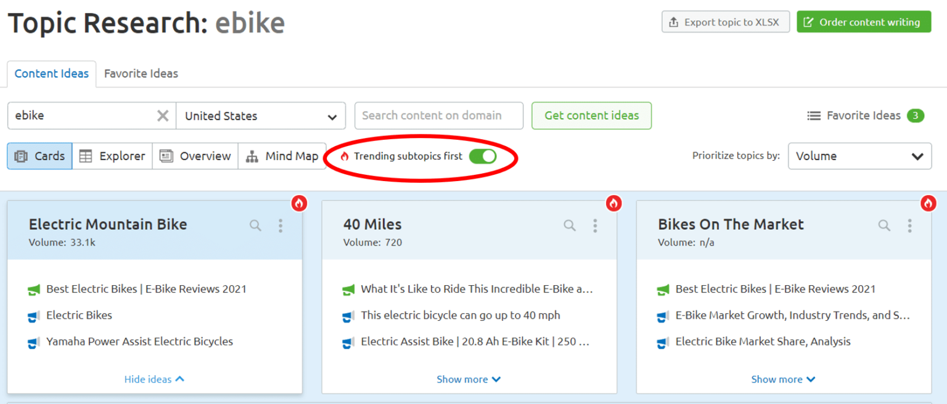Open the United States country dropdown
The image size is (947, 404).
coord(260,116)
